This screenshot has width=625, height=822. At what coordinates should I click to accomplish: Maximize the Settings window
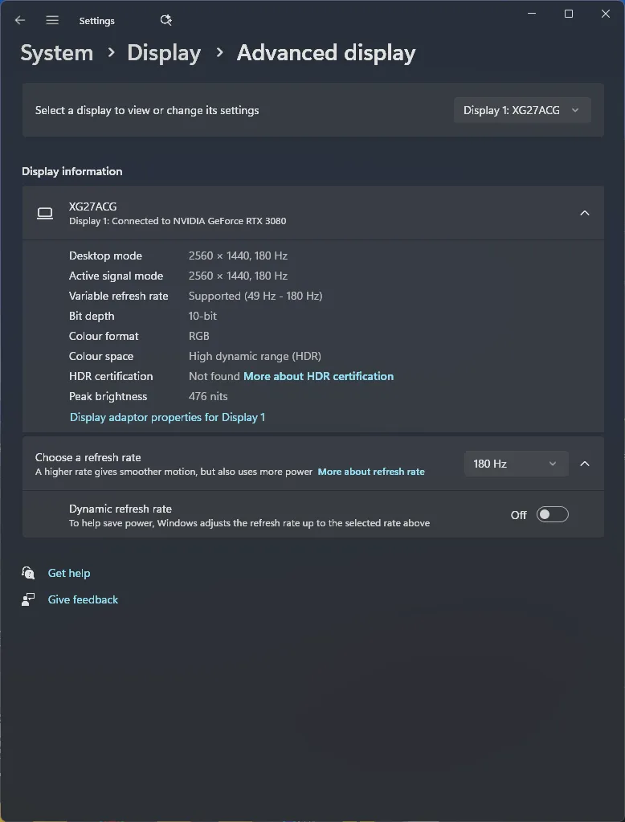click(569, 14)
